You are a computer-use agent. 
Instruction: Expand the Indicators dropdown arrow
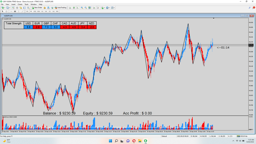coord(104,8)
